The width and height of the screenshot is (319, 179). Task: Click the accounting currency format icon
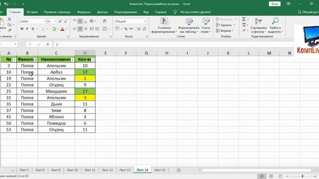(x=117, y=29)
